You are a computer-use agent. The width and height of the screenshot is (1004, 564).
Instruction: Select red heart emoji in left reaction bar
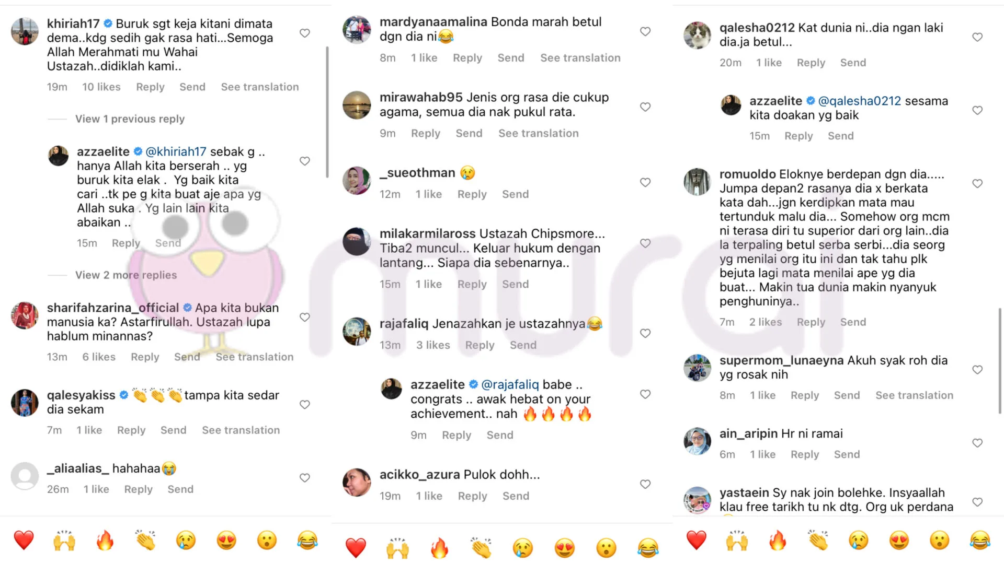tap(24, 540)
